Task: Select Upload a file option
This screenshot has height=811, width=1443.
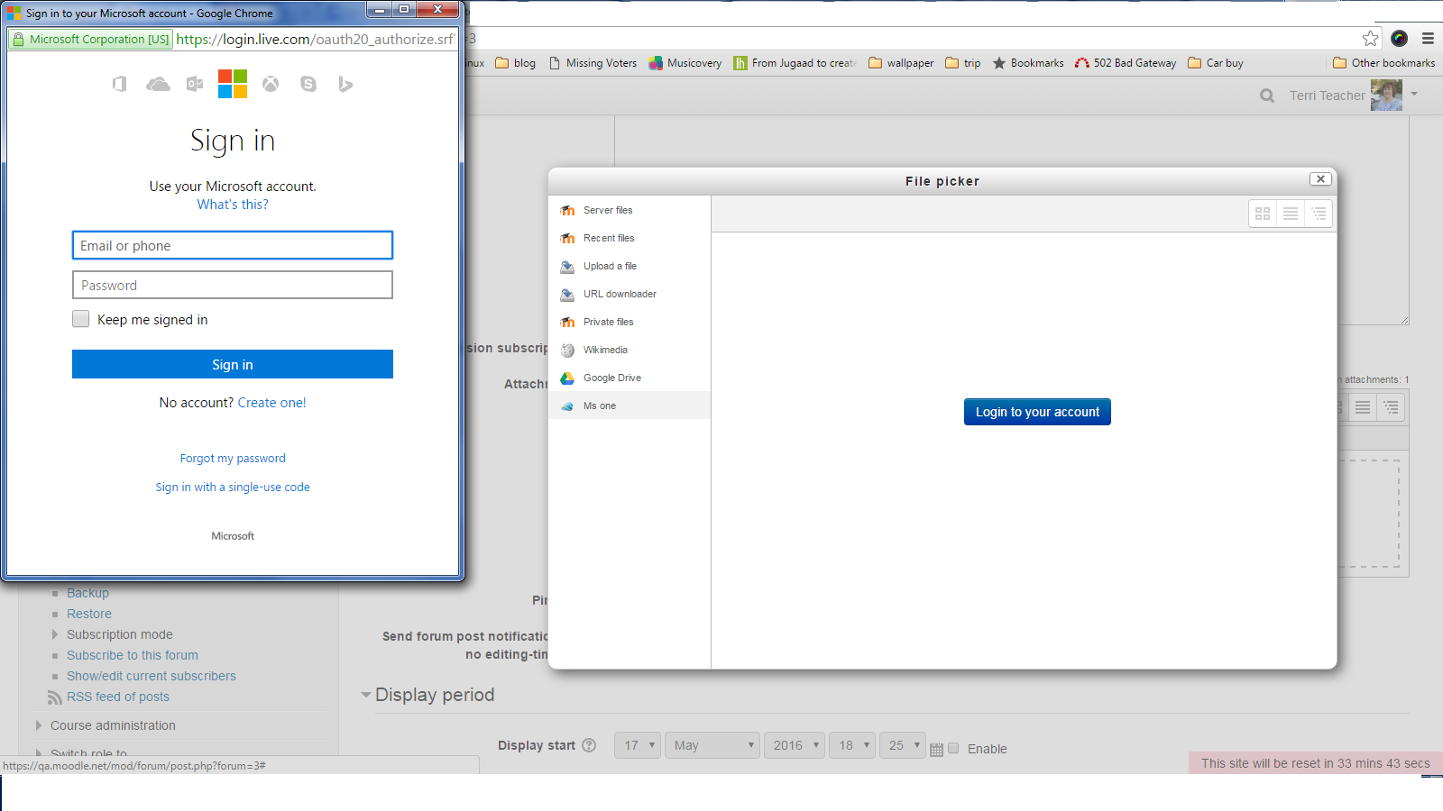Action: [630, 267]
